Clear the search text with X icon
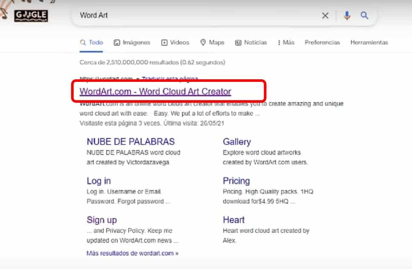 pyautogui.click(x=325, y=16)
